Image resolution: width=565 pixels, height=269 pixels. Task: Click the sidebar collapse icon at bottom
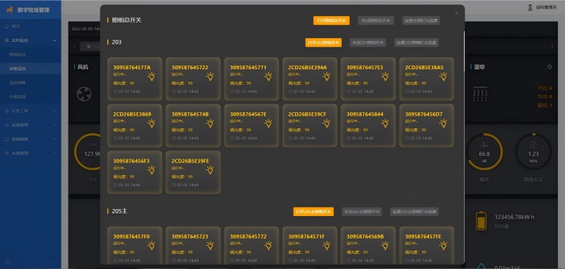(x=7, y=261)
